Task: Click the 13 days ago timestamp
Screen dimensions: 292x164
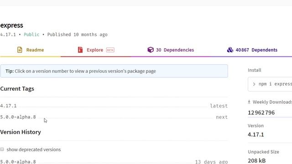Action: click(x=211, y=162)
